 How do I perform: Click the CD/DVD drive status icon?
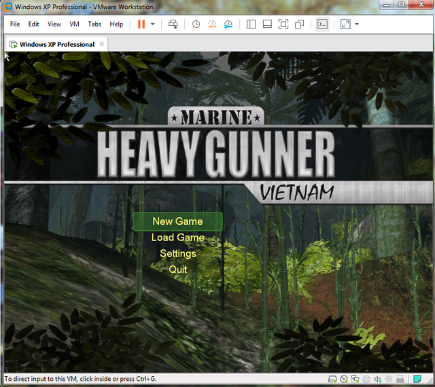(344, 379)
